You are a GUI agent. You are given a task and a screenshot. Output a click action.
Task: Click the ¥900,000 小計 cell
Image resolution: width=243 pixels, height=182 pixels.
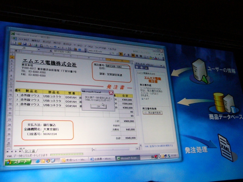[x=127, y=121]
